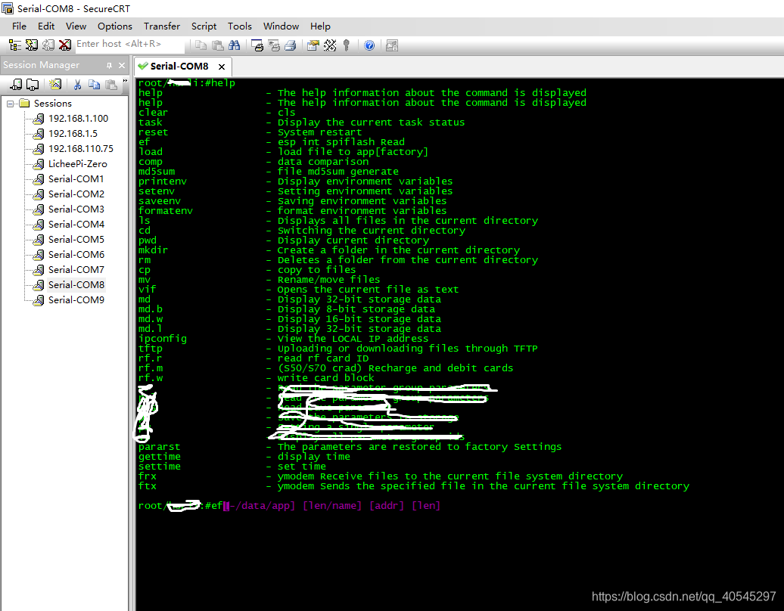The width and height of the screenshot is (784, 611).
Task: Click the SecureCRT title bar app icon
Action: pyautogui.click(x=8, y=8)
